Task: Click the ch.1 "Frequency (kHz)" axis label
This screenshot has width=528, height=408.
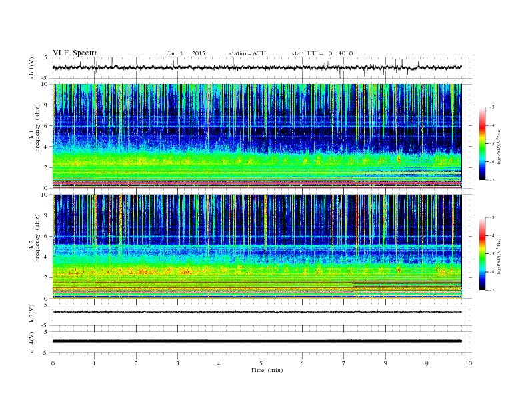Action: (37, 128)
